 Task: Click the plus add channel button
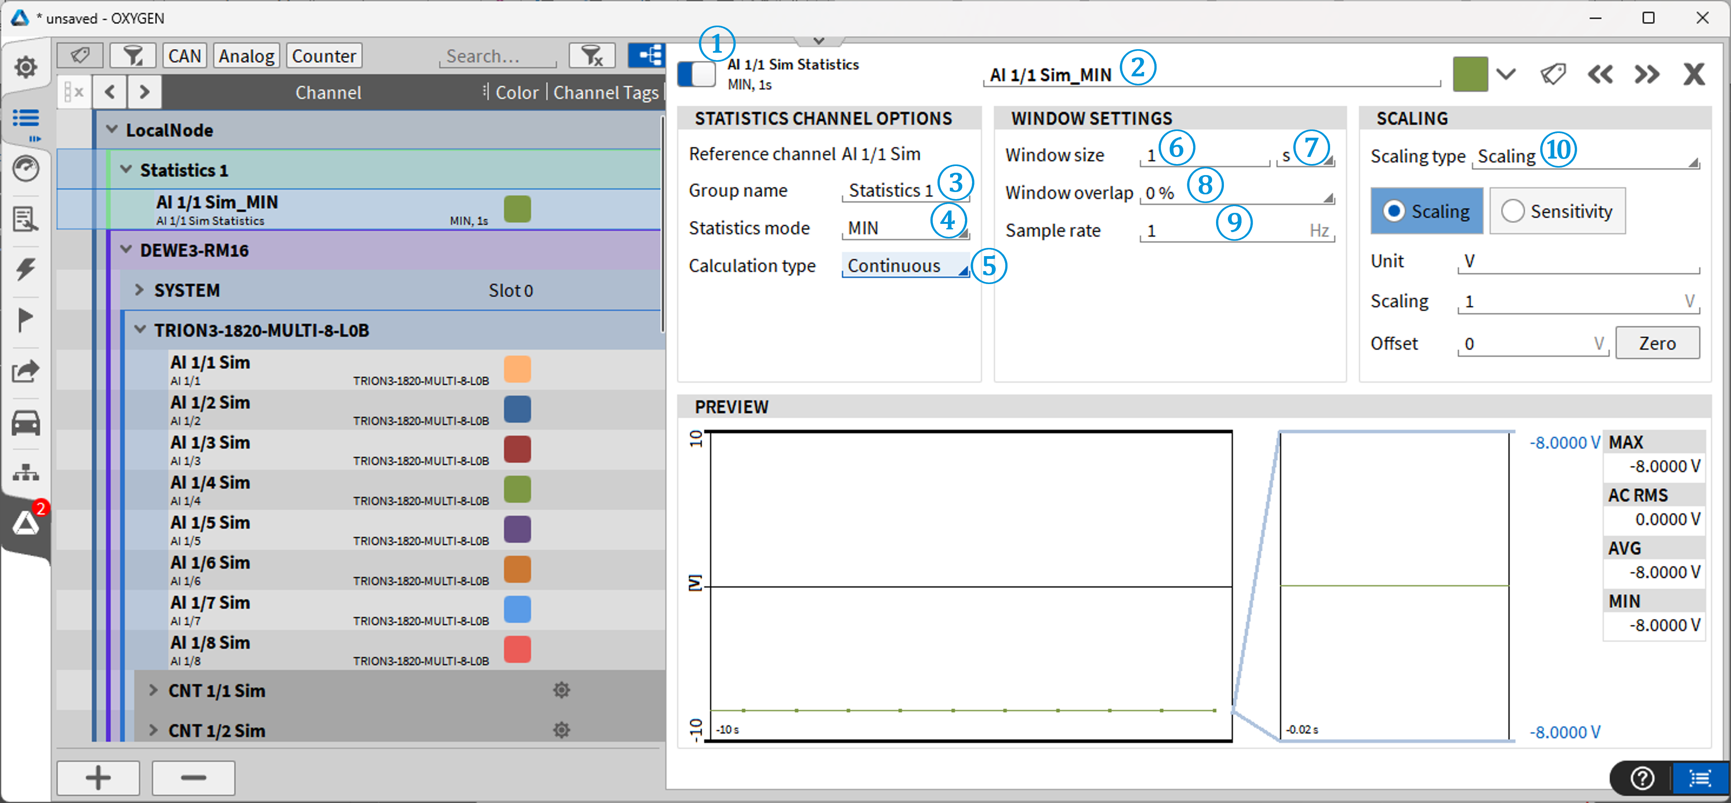point(98,778)
